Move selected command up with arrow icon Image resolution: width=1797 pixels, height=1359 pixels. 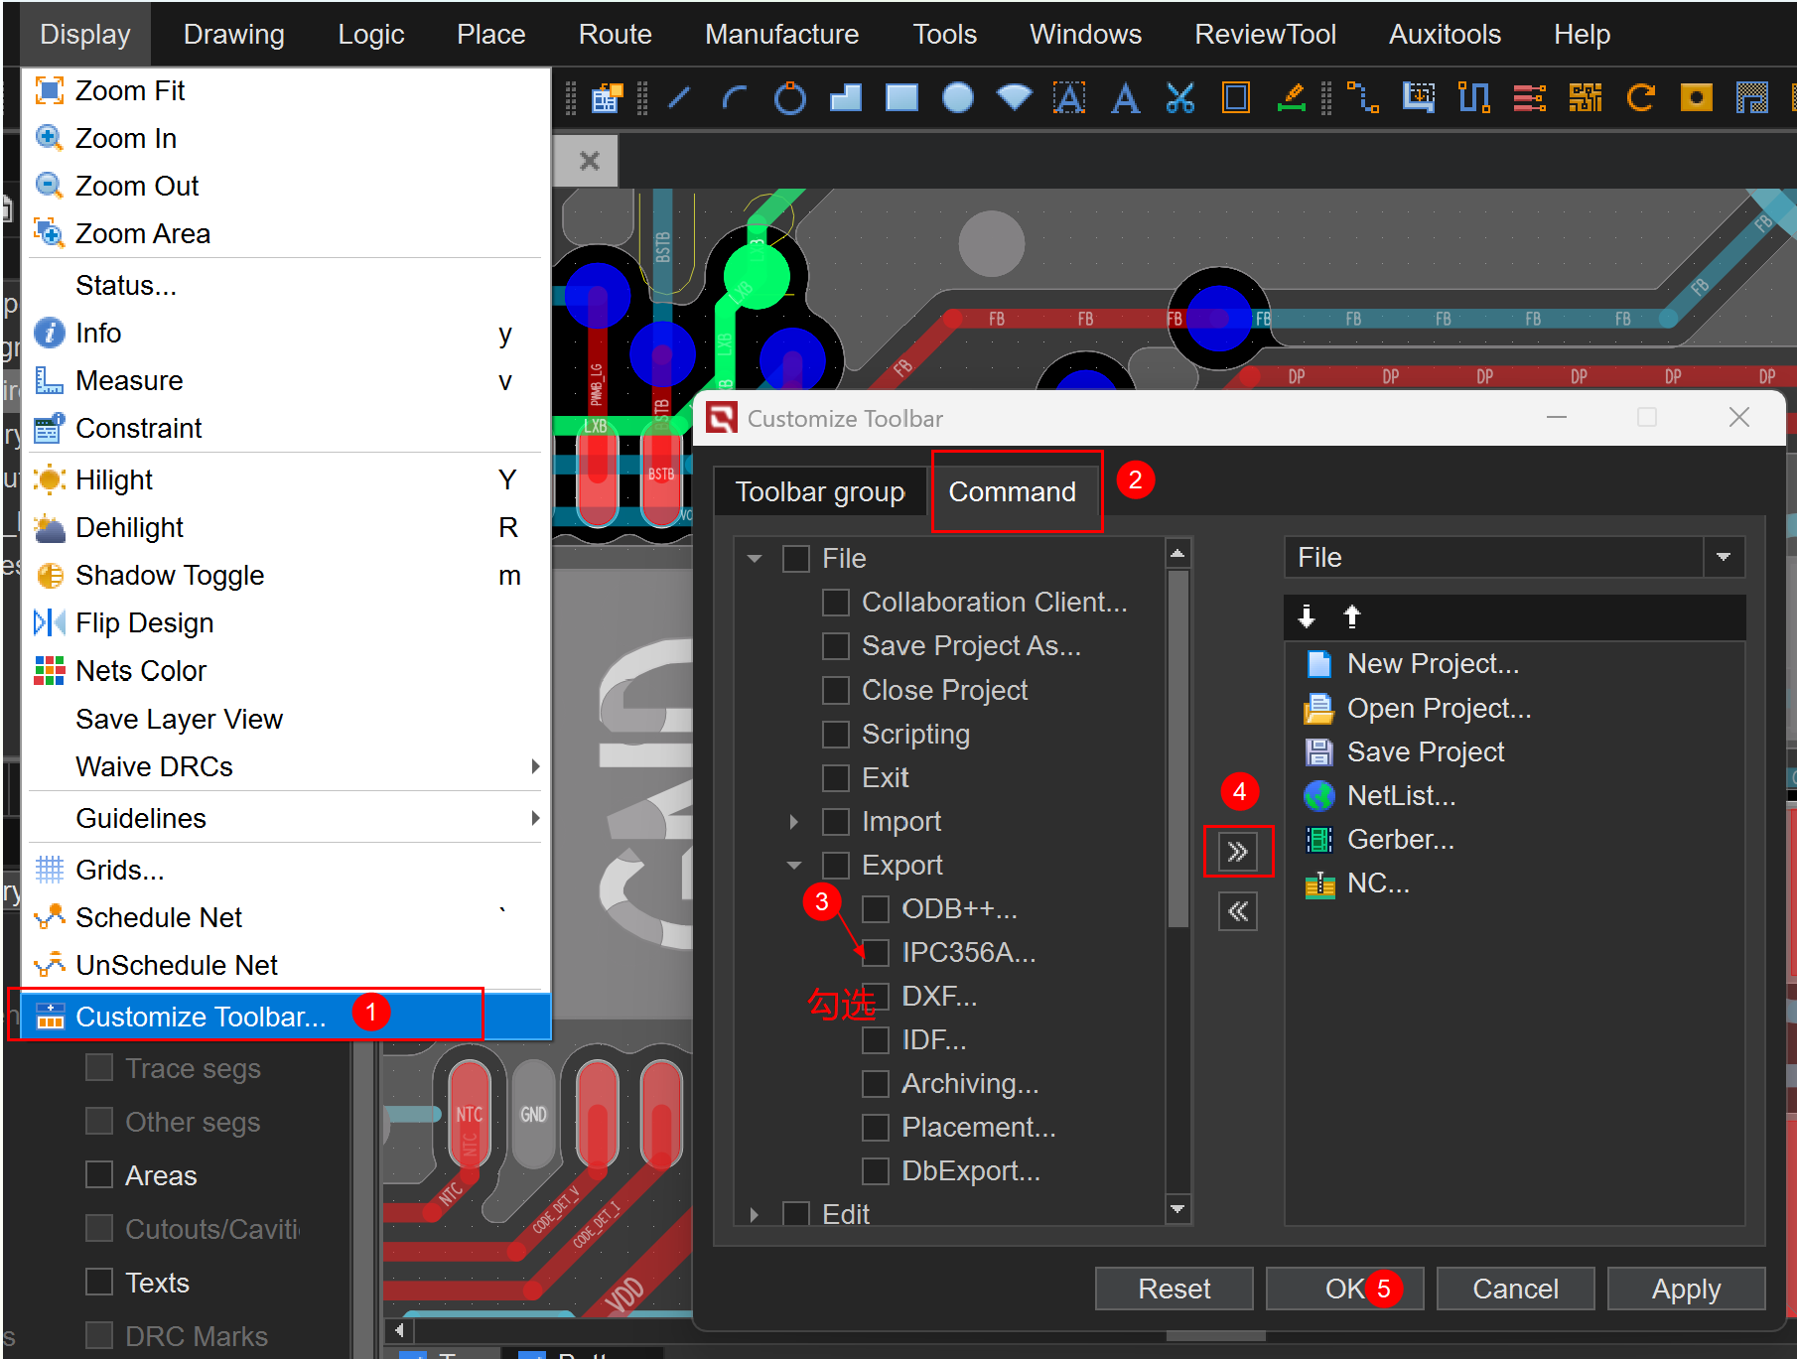[x=1351, y=616]
